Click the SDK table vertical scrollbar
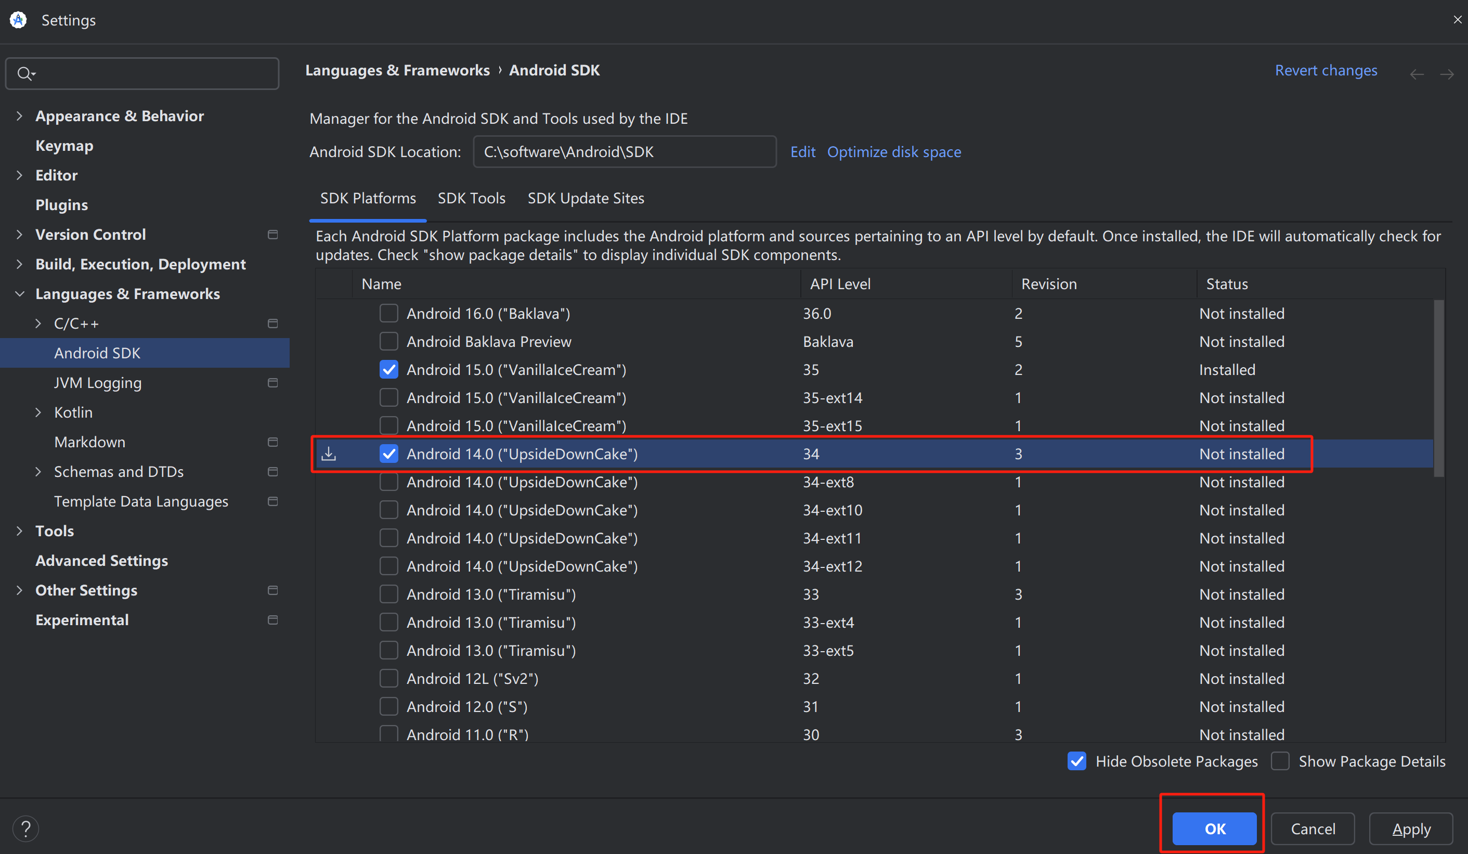Screen dimensions: 1468x854 click(1438, 388)
